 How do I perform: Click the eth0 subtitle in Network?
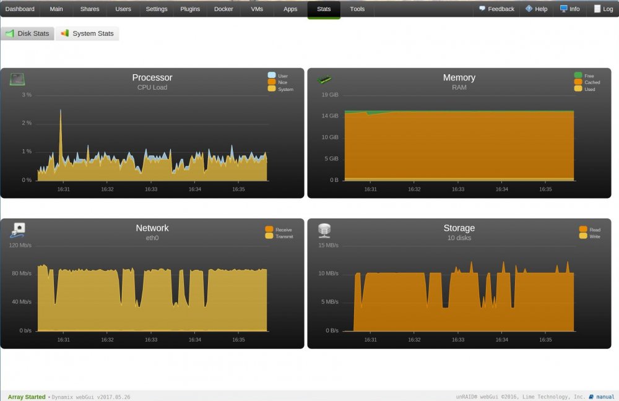point(152,238)
